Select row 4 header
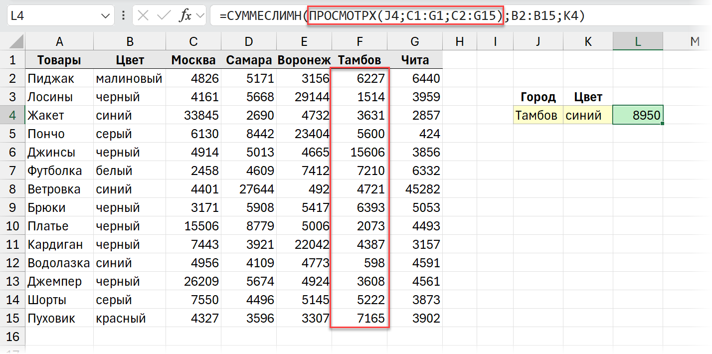The height and width of the screenshot is (354, 712). tap(11, 114)
